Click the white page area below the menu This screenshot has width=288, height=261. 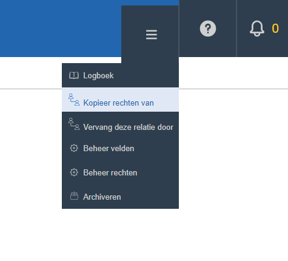tap(144, 235)
